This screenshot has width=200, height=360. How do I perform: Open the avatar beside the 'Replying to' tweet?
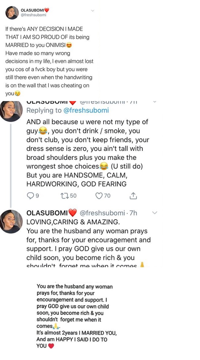12,111
